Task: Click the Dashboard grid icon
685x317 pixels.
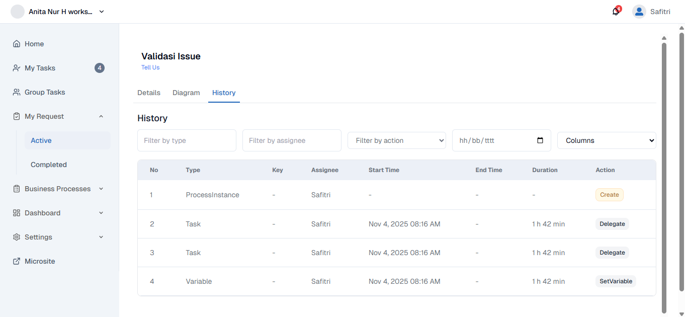Action: 16,213
